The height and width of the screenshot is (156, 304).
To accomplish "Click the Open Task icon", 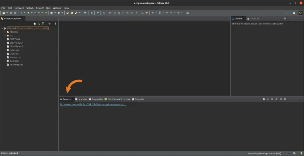I will [x=72, y=13].
